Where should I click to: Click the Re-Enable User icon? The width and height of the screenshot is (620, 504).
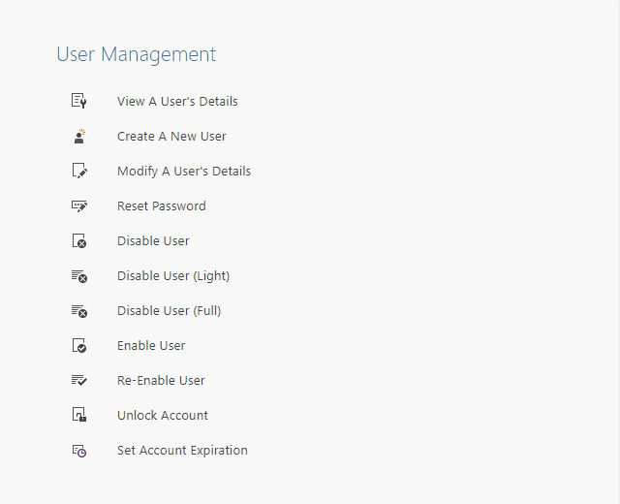79,380
